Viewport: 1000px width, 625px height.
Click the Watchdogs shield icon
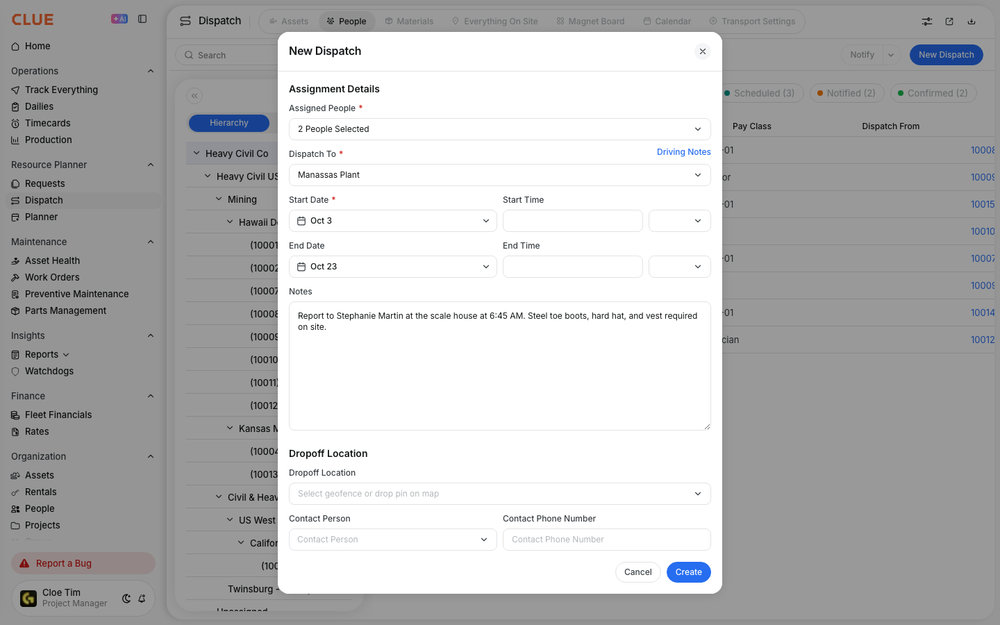tap(15, 372)
